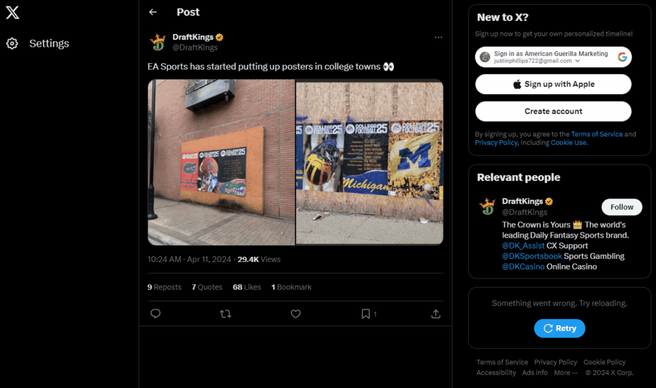Viewport: 656px width, 388px height.
Task: Bookmark the post with bookmark icon
Action: click(x=366, y=314)
